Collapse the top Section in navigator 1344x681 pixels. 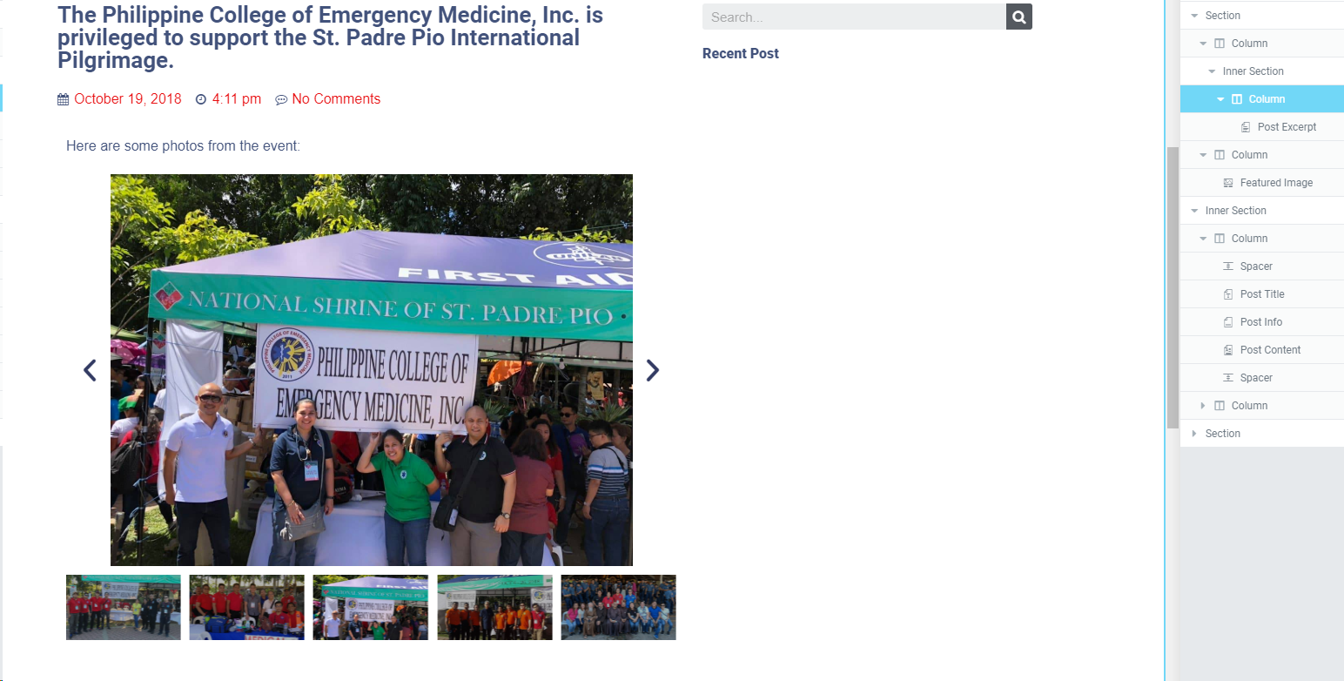(x=1194, y=16)
